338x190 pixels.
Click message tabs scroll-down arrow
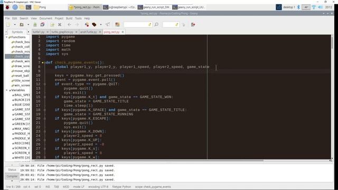(12, 181)
